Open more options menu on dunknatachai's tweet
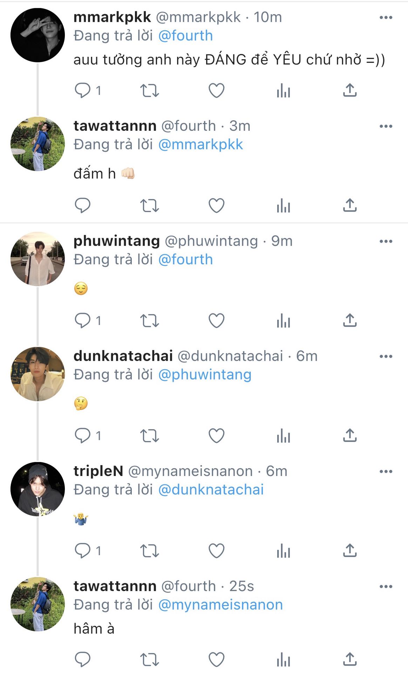 tap(386, 356)
